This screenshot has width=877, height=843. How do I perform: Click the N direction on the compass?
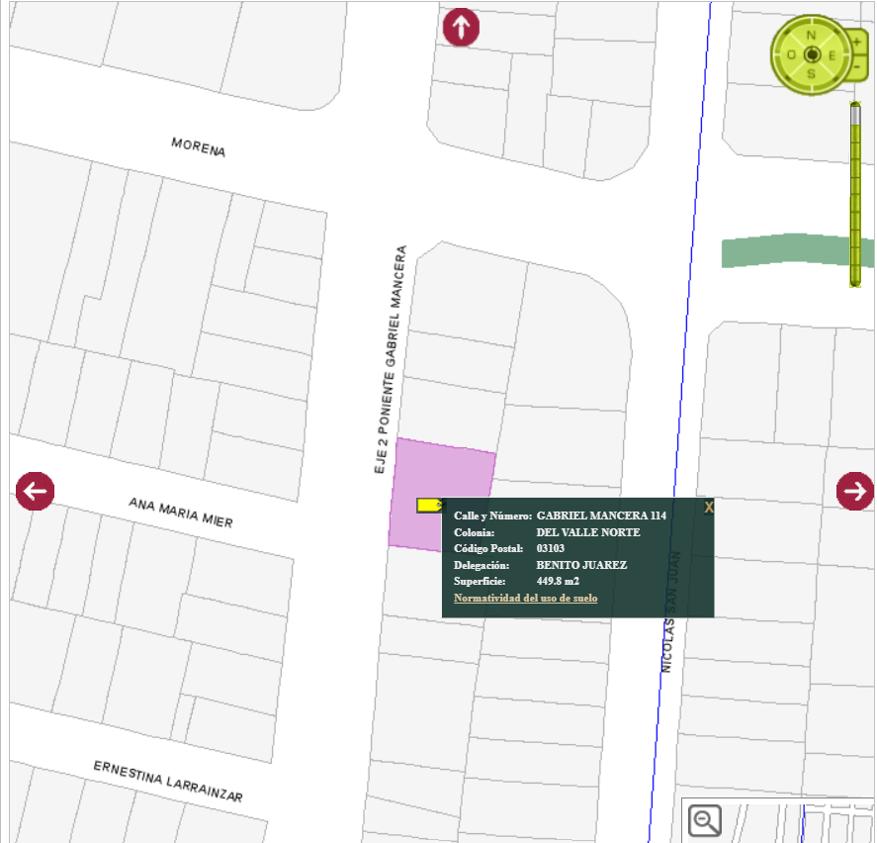click(x=812, y=36)
